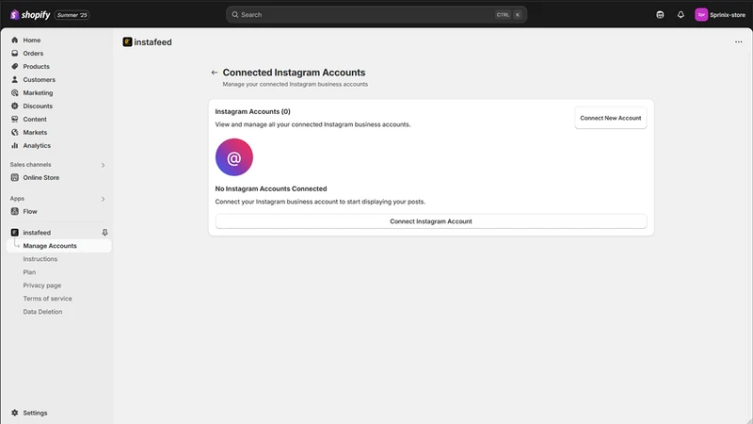The height and width of the screenshot is (424, 753).
Task: Open the Plan page
Action: click(29, 272)
